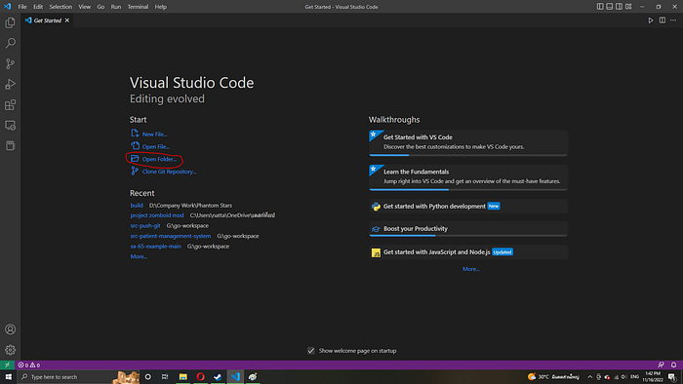Open recent 'src-patient-management-system'
The height and width of the screenshot is (384, 683).
click(x=171, y=236)
